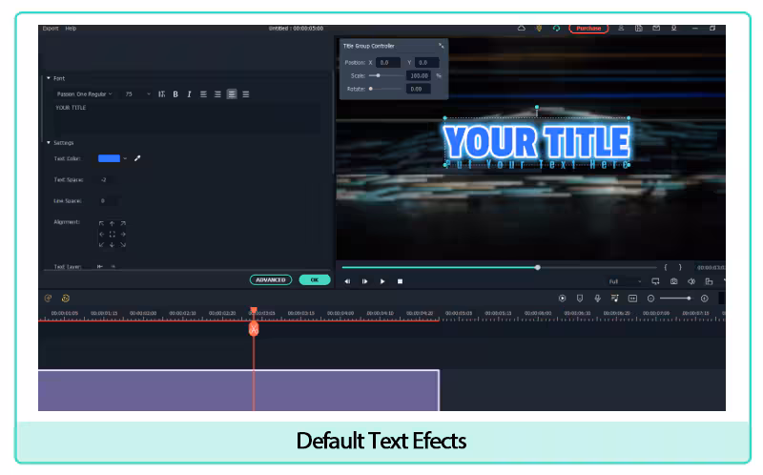Click the Rotate value 0.00 field

click(419, 89)
